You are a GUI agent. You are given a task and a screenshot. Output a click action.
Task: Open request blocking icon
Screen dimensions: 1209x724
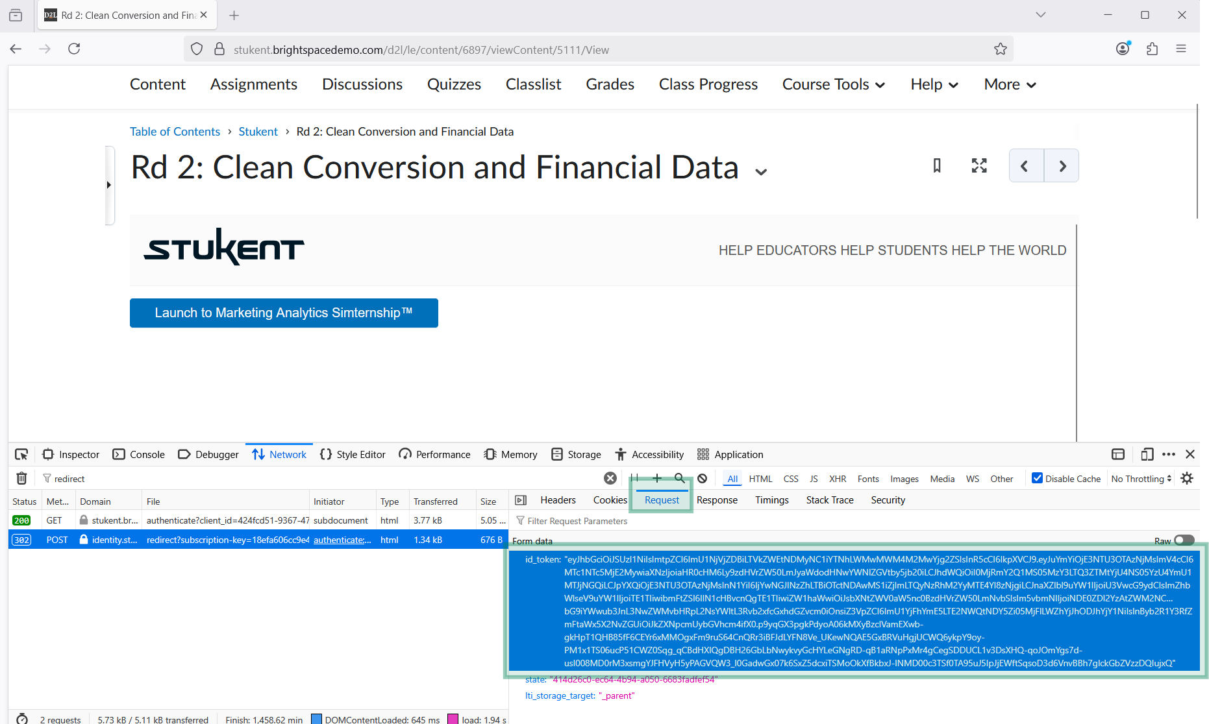click(703, 478)
